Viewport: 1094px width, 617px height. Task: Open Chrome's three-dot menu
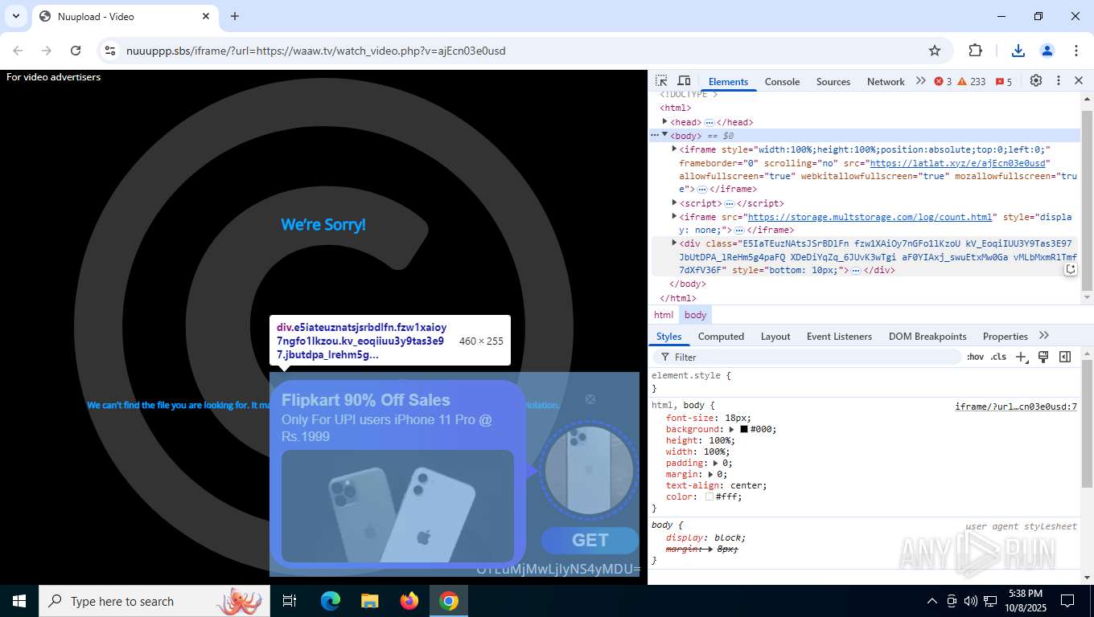tap(1076, 51)
